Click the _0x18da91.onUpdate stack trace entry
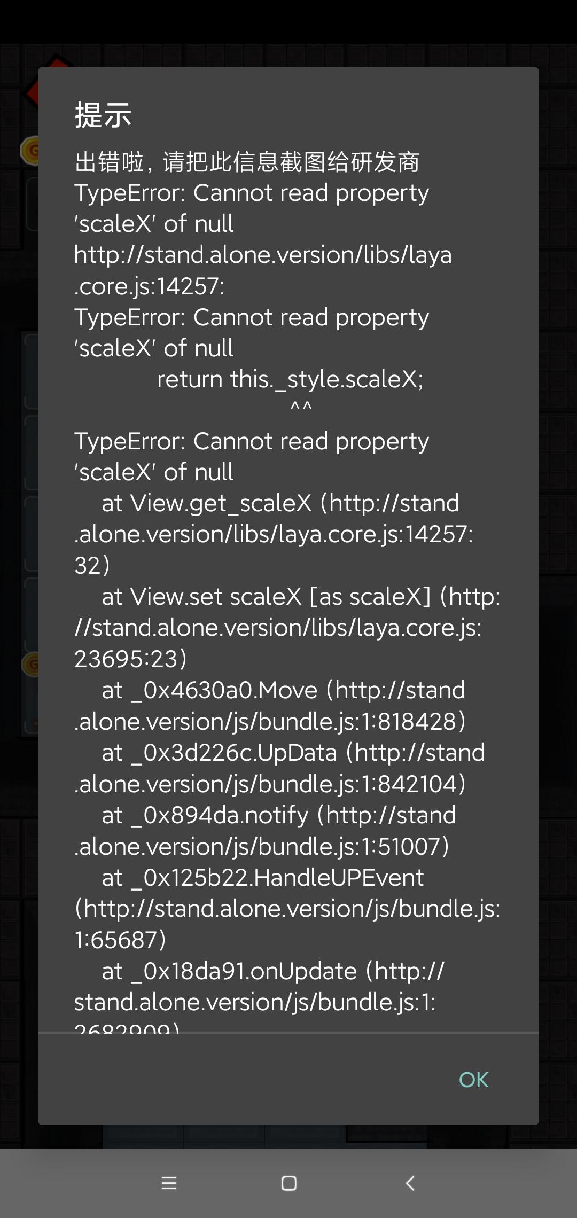The width and height of the screenshot is (577, 1218). click(272, 971)
